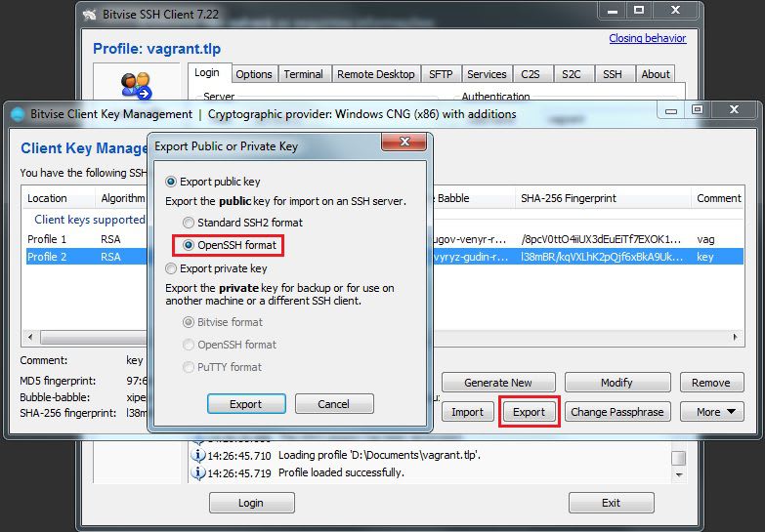This screenshot has width=765, height=532.
Task: Open the More dropdown button
Action: [712, 412]
